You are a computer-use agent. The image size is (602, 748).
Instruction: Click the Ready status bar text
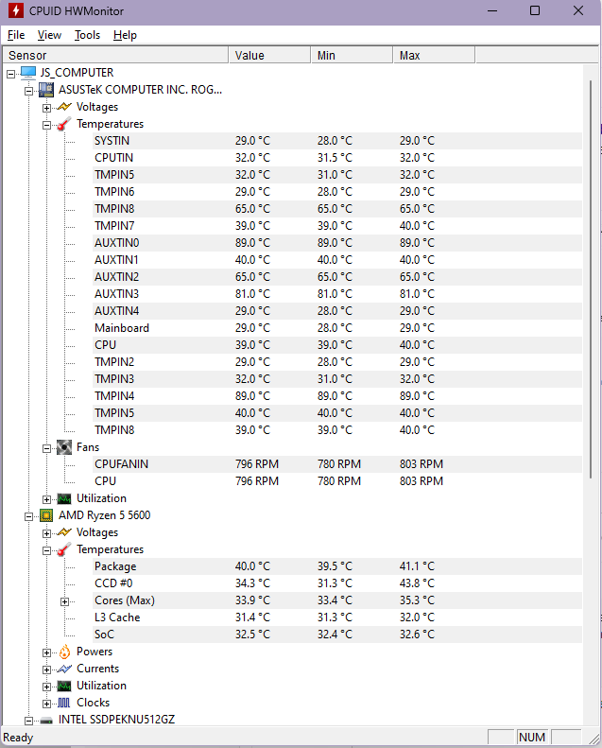point(18,738)
